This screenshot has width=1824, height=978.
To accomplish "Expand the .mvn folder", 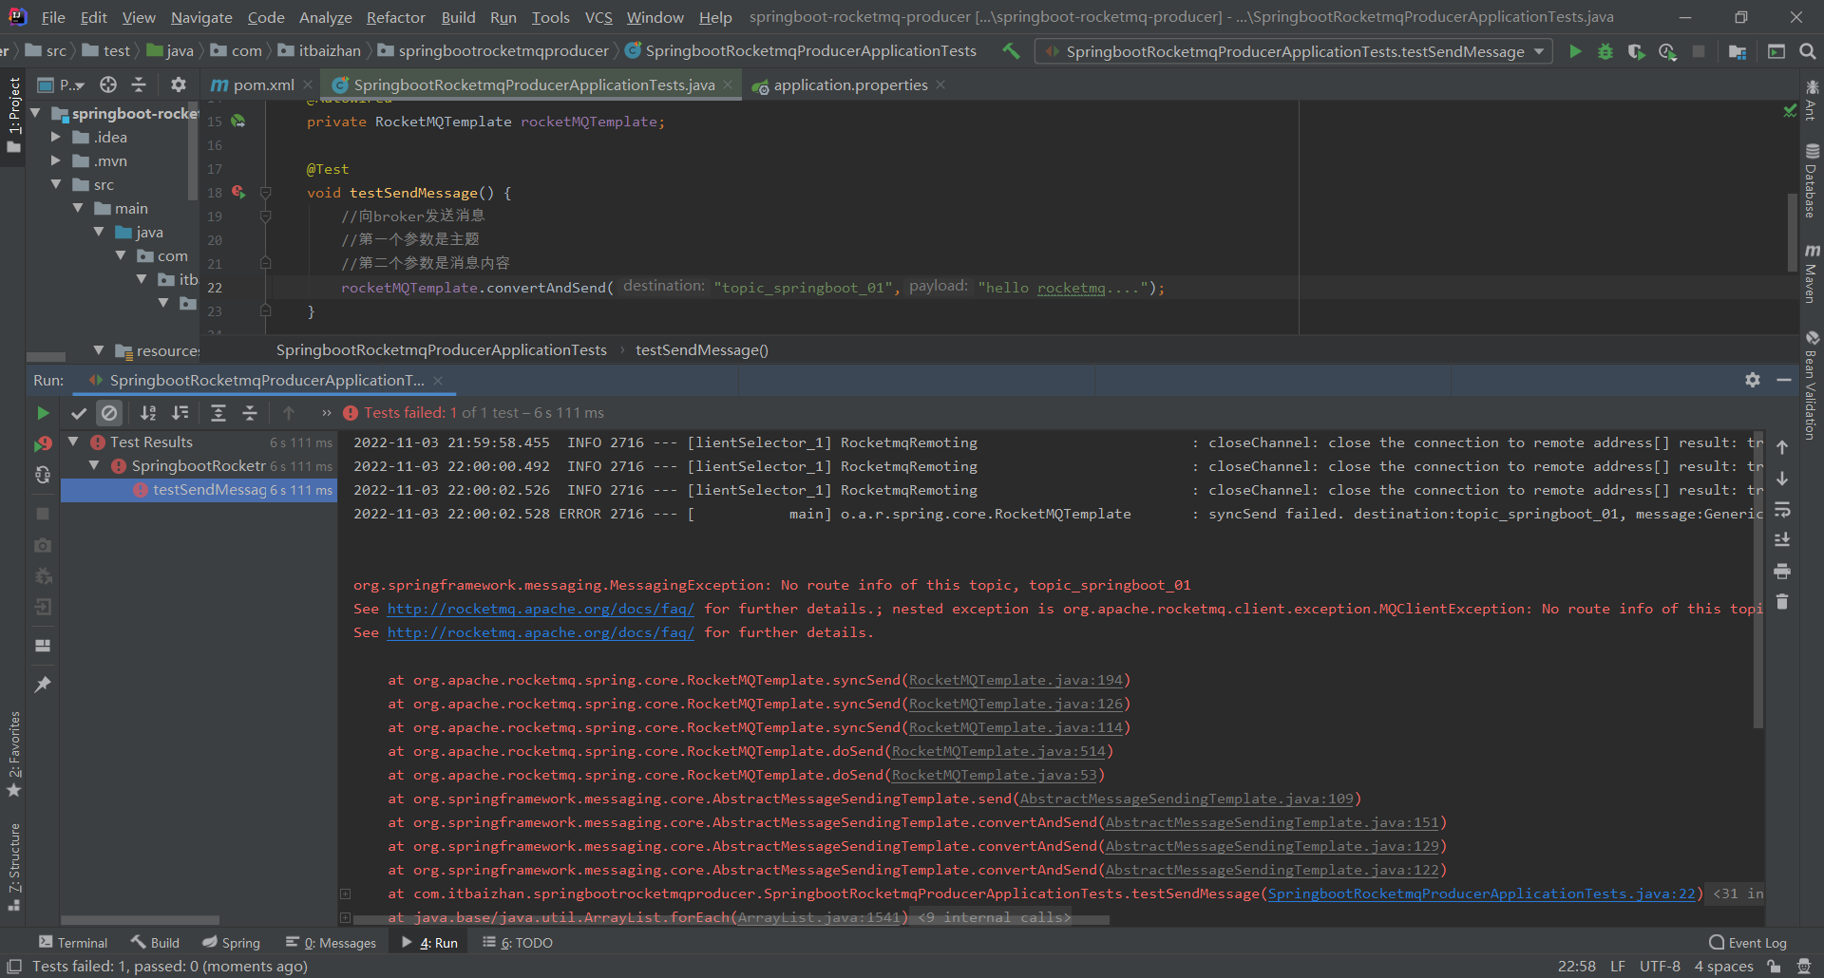I will click(x=56, y=161).
